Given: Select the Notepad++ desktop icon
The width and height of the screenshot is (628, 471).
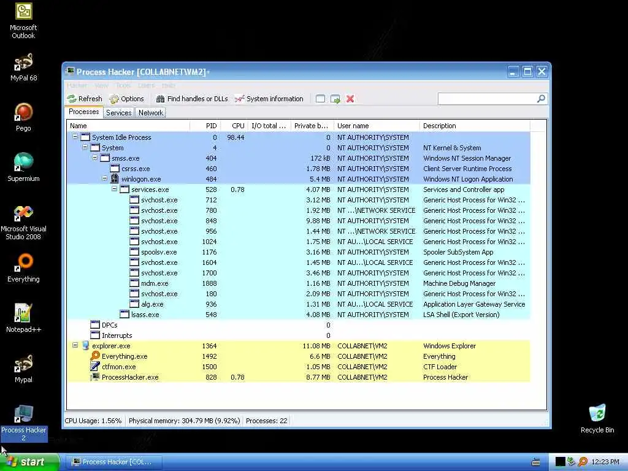Looking at the screenshot, I should [23, 318].
